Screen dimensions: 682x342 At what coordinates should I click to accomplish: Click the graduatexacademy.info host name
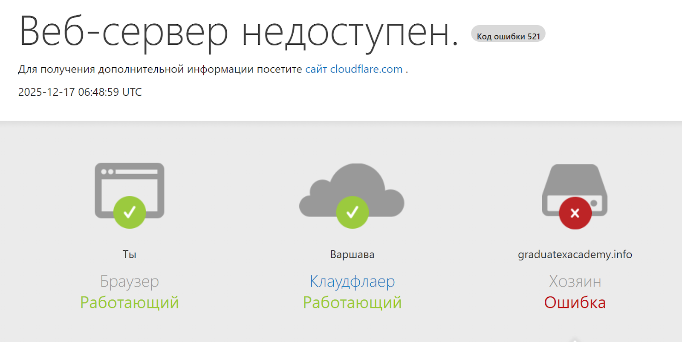(575, 254)
